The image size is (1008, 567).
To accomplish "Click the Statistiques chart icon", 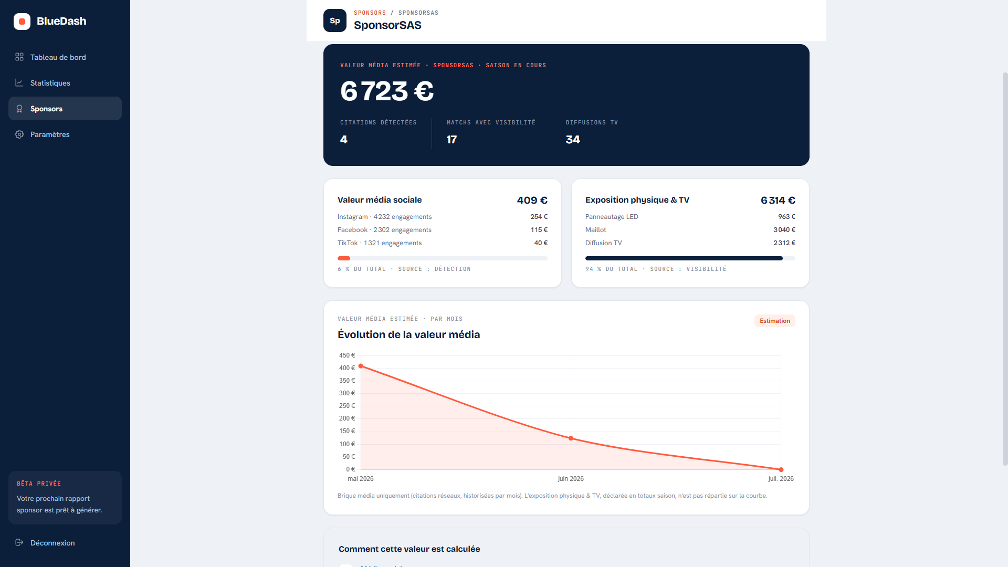I will (x=19, y=82).
